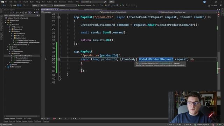Viewport: 224px width, 126px height.
Task: Open the Debug menu
Action: (x=38, y=2)
